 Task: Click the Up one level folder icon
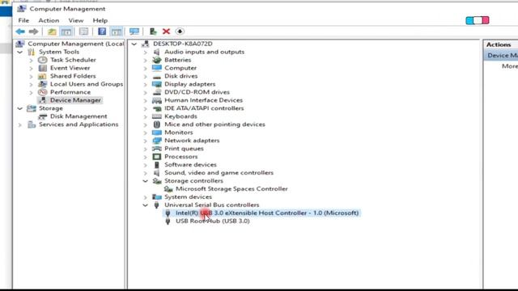[52, 32]
